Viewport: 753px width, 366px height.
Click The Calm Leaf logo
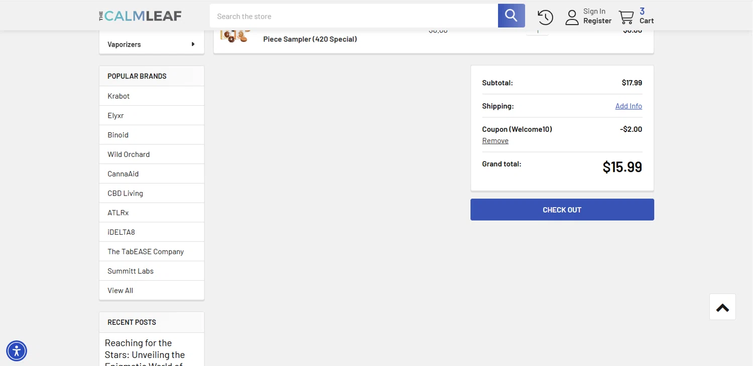[x=140, y=16]
